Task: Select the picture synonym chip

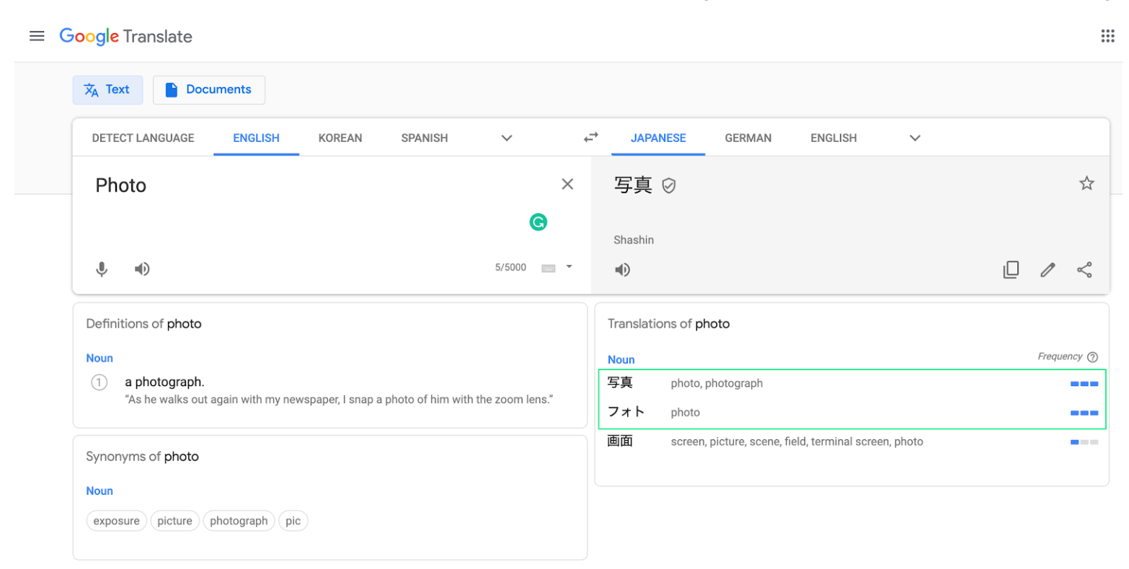Action: [x=175, y=521]
